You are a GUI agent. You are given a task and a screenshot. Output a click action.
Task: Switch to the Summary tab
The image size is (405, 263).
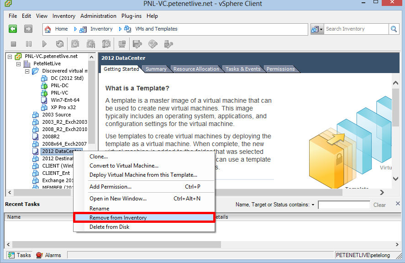[x=156, y=69]
